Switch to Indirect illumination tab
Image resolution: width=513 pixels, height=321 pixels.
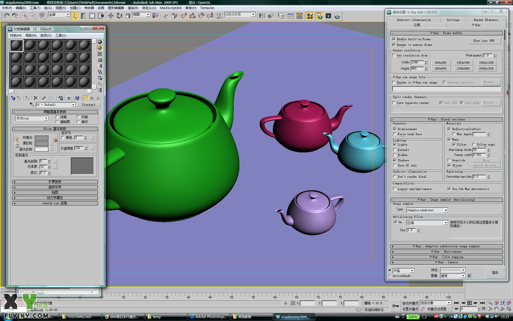[x=414, y=20]
